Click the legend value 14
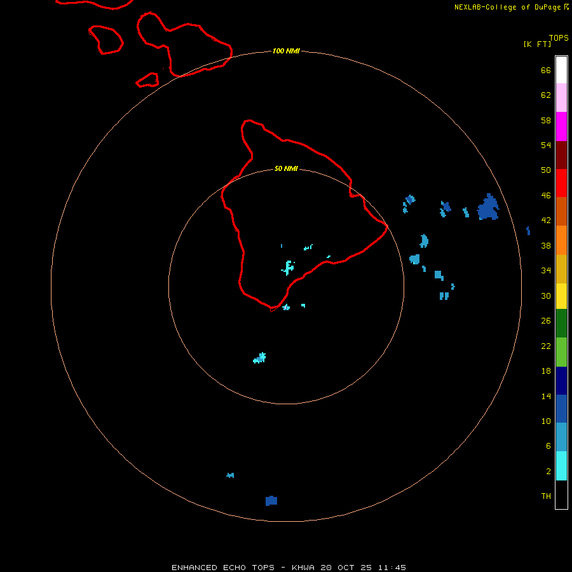572x572 pixels. tap(546, 396)
